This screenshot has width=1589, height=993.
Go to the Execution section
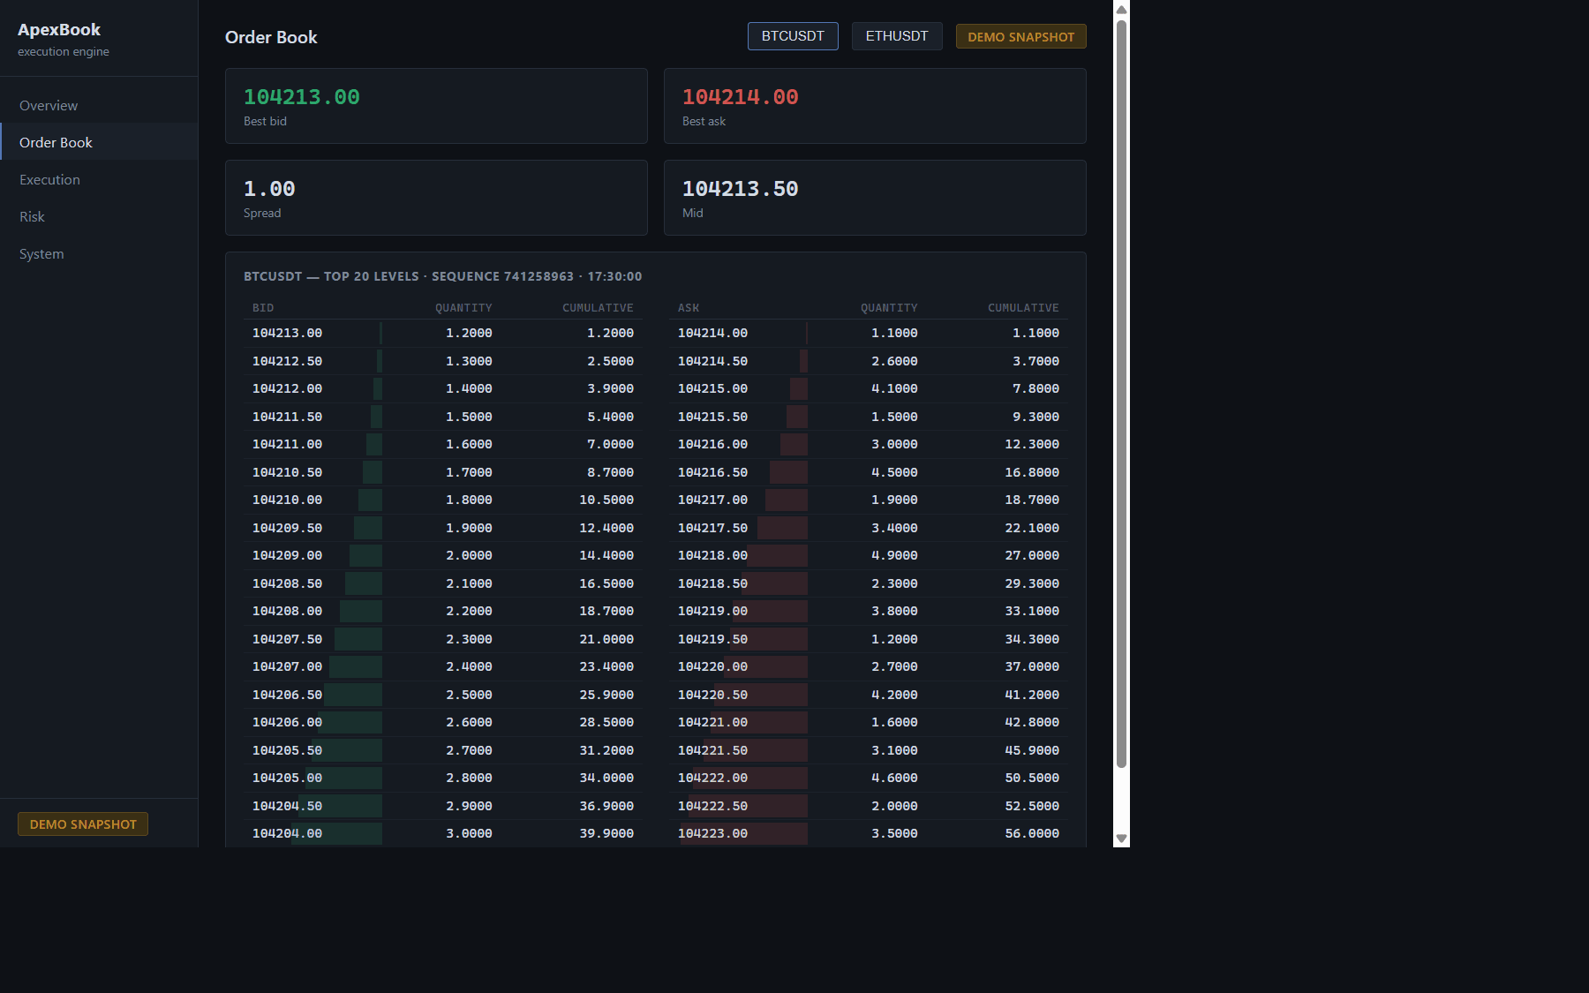(x=99, y=179)
